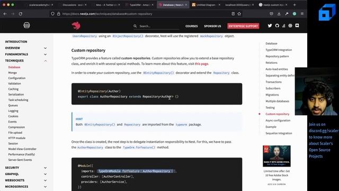The width and height of the screenshot is (339, 191).
Task: Switch to the scaleracademy browser tab
Action: click(x=39, y=5)
